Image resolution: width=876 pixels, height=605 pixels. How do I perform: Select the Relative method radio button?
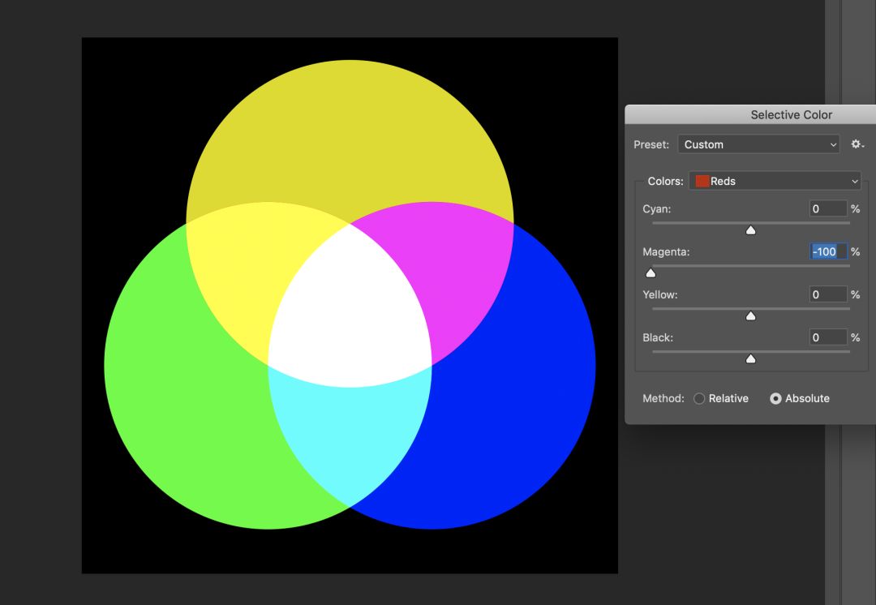[x=699, y=399]
